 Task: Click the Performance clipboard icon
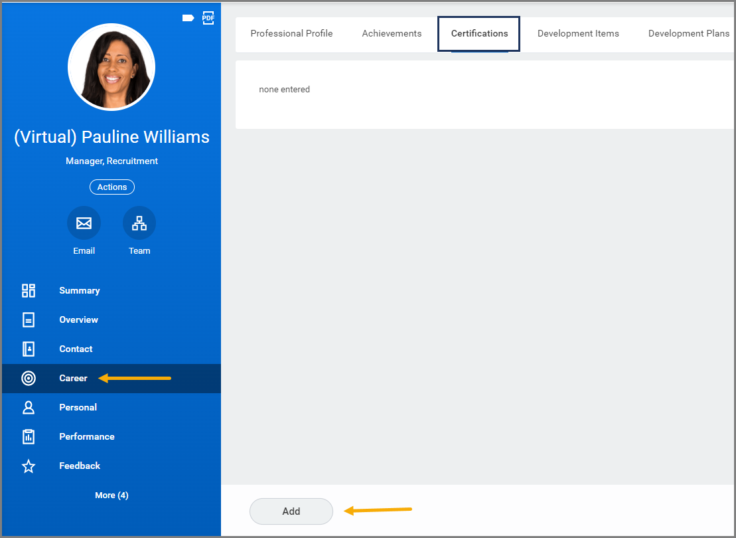(29, 436)
